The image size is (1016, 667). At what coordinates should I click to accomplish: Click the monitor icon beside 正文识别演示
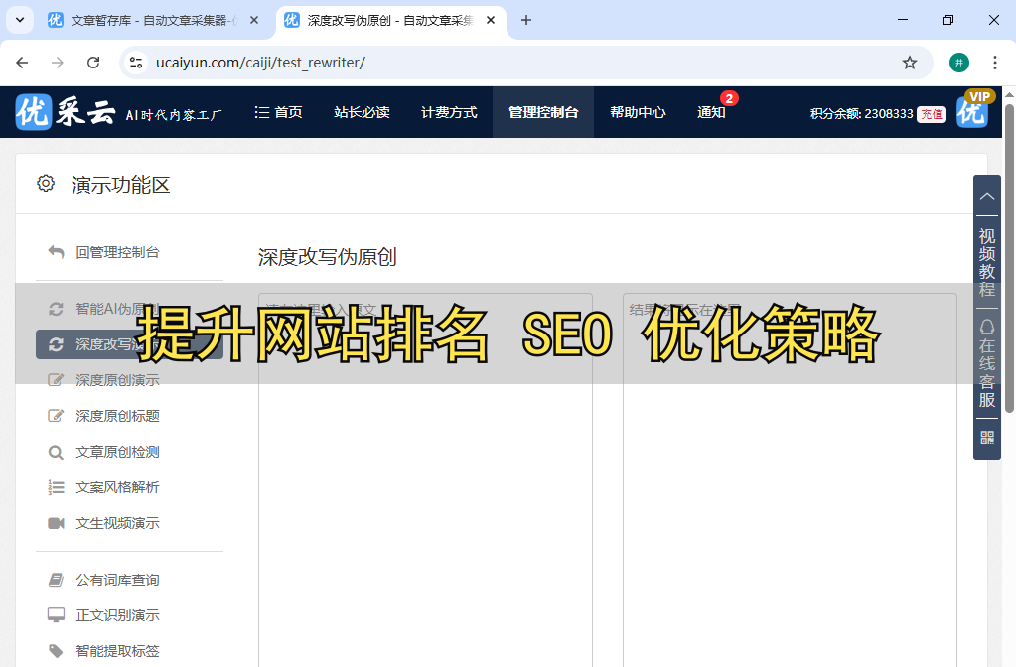coord(57,615)
